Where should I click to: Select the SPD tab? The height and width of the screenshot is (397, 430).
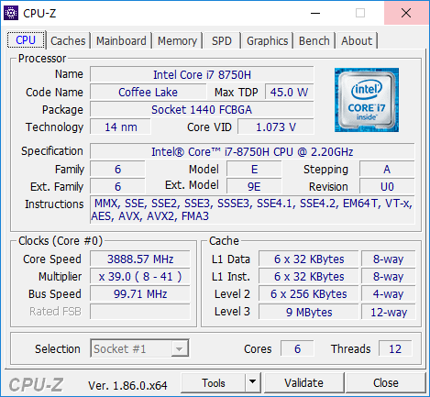coord(222,41)
